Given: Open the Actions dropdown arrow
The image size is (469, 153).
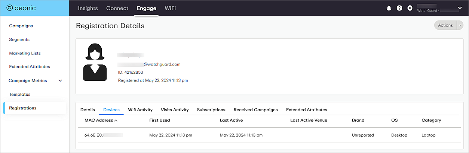Looking at the screenshot, I should click(x=460, y=25).
